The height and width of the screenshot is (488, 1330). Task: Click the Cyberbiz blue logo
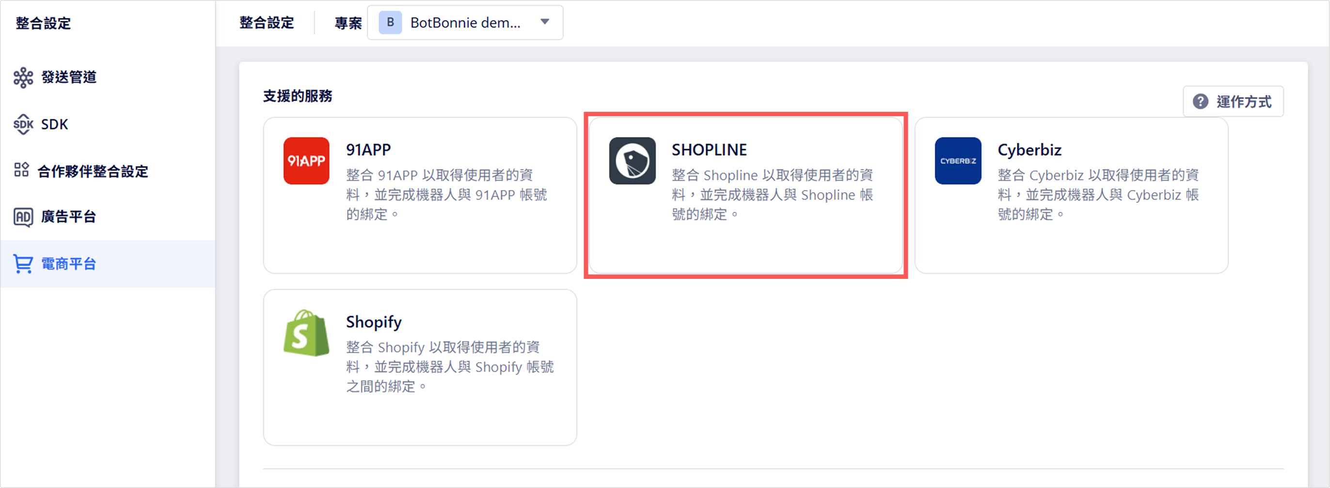[958, 161]
